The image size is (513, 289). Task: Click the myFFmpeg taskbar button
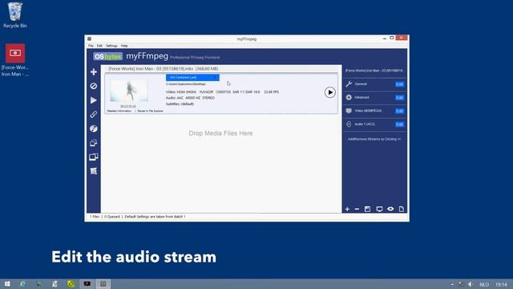point(103,284)
